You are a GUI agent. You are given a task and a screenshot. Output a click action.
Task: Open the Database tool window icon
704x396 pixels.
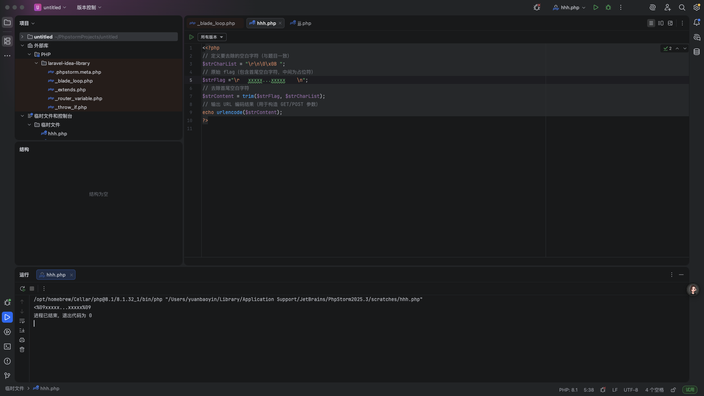[x=697, y=52]
